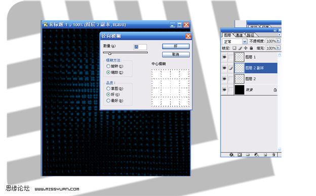
Task: Click the 填充 100% value field
Action: [x=271, y=48]
